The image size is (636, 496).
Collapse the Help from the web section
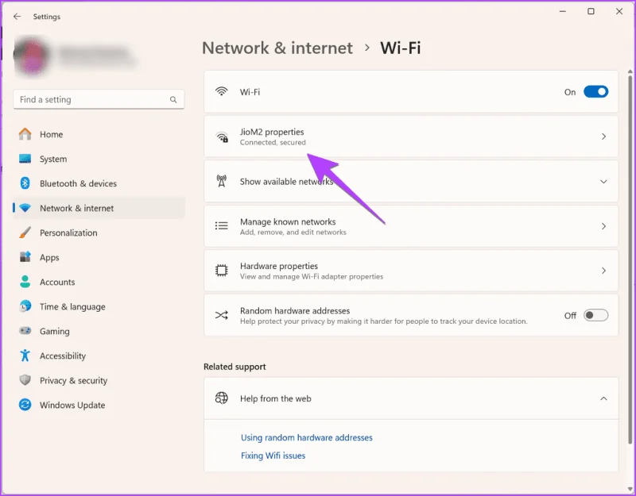click(603, 399)
